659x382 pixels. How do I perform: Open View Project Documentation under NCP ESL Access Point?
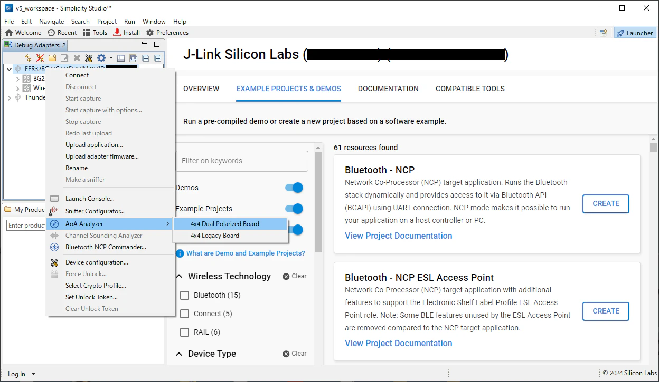399,343
